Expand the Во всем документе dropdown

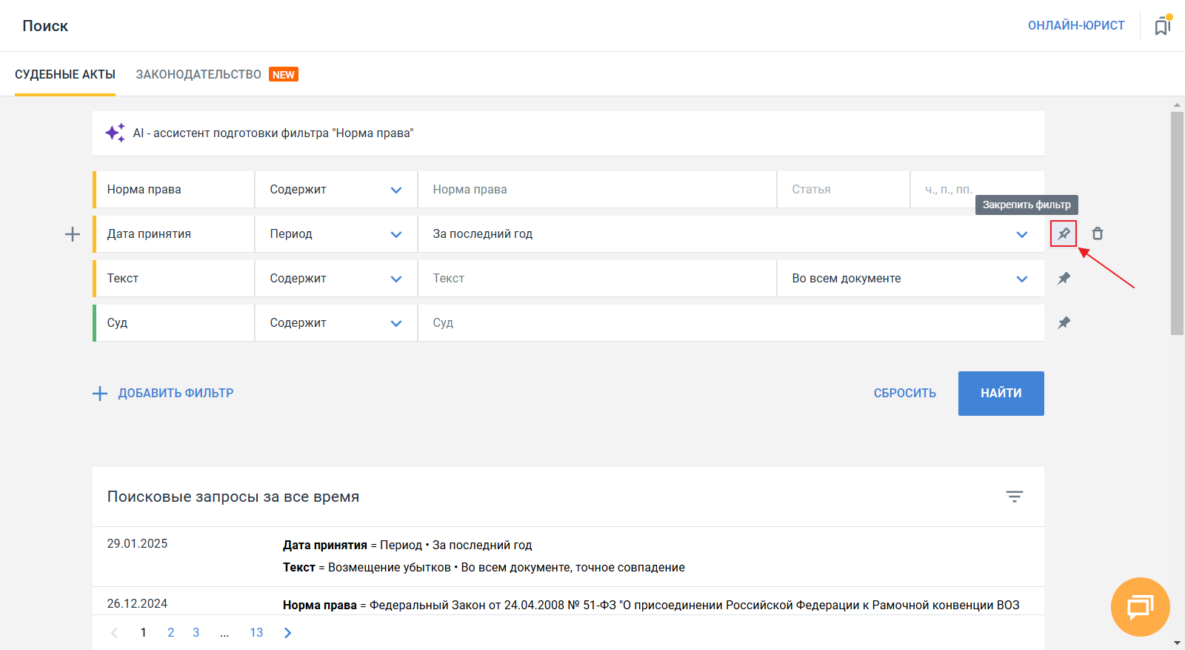click(x=911, y=279)
